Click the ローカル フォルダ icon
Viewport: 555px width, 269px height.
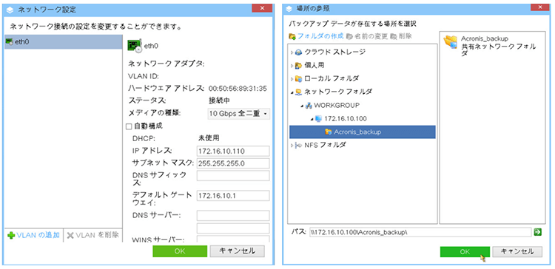pyautogui.click(x=299, y=79)
